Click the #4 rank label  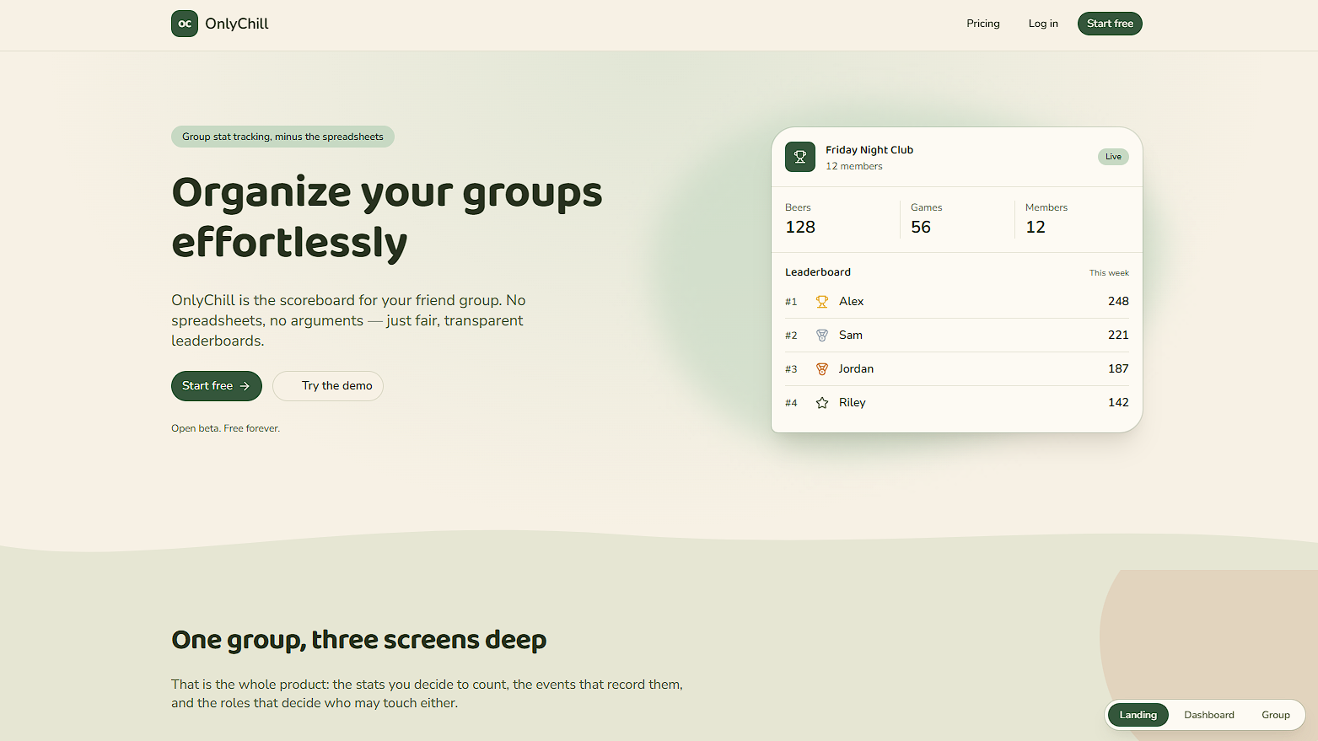[791, 403]
